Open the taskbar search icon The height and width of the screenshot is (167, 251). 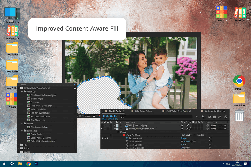12,164
